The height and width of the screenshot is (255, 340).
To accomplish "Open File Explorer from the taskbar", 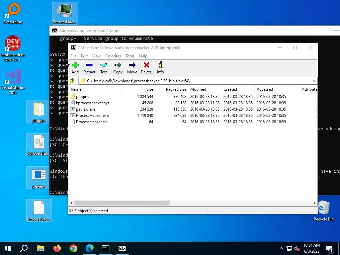I will (x=41, y=248).
